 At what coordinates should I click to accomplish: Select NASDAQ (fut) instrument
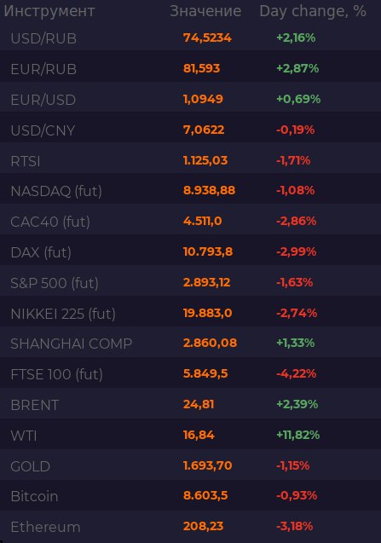click(56, 191)
